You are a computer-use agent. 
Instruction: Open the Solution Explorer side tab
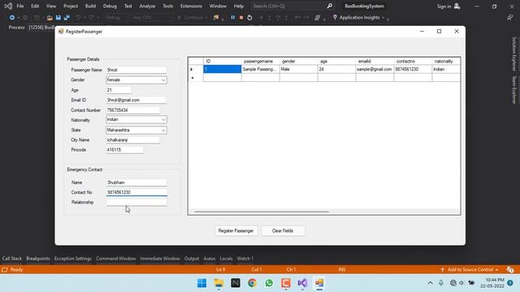tap(514, 54)
